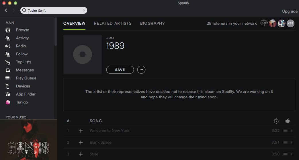Click the Top Lists icon
The image size is (299, 160).
(x=8, y=62)
